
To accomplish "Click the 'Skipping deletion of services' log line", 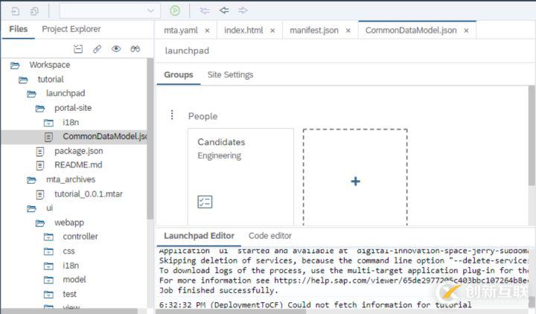I will 343,260.
